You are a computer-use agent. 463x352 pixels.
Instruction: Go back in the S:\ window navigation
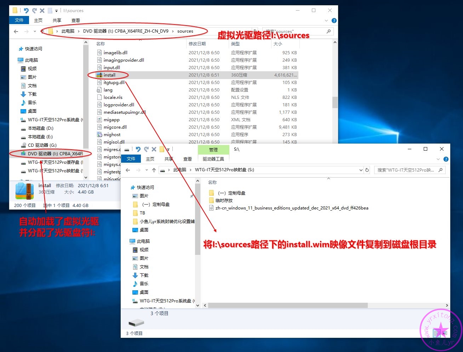pos(128,170)
